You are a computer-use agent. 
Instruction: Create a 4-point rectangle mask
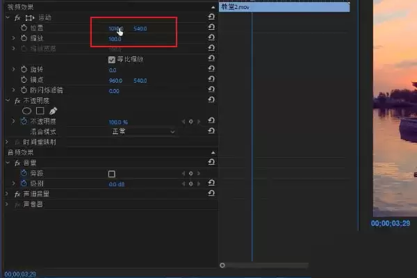[x=40, y=111]
